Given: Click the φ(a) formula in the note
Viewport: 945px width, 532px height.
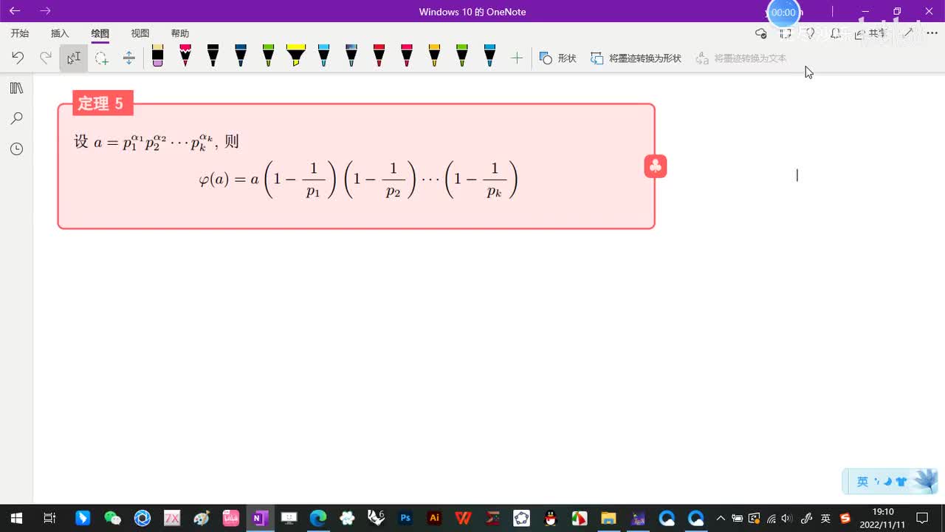Looking at the screenshot, I should (358, 180).
